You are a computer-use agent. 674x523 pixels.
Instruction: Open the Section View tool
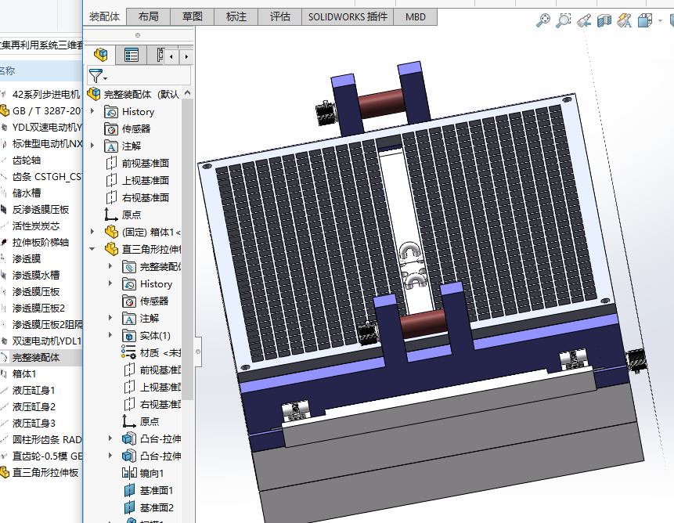pyautogui.click(x=604, y=21)
